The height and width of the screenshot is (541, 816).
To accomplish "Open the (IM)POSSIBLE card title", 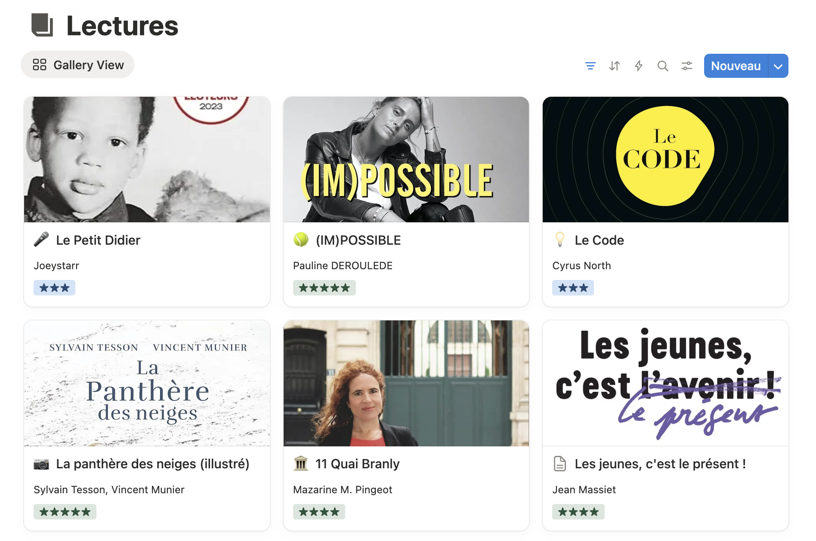I will [358, 240].
